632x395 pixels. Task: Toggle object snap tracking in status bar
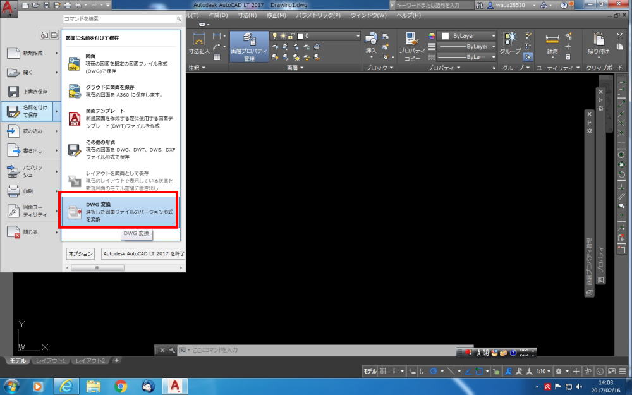click(468, 371)
